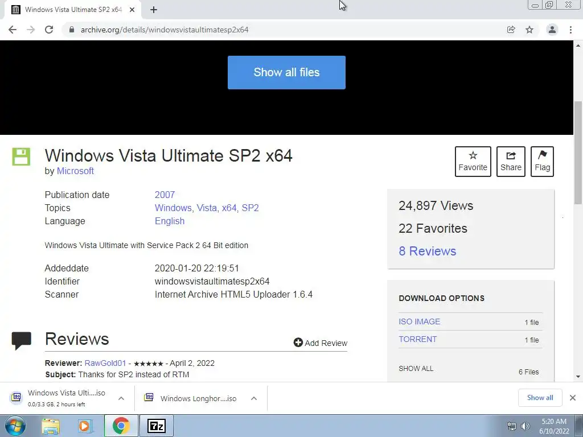Flag this item with the Flag button
The width and height of the screenshot is (583, 437).
click(x=542, y=162)
